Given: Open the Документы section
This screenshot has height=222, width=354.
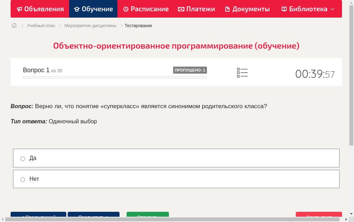Looking at the screenshot, I should tap(247, 9).
